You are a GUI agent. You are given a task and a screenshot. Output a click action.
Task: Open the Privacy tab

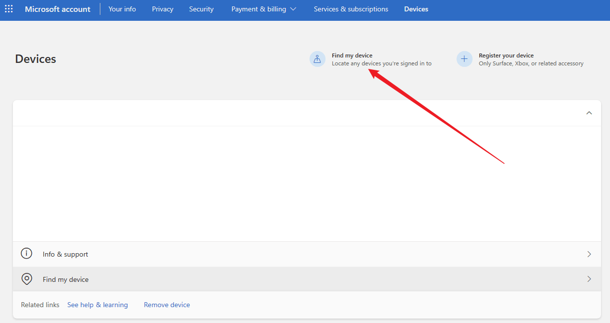162,9
